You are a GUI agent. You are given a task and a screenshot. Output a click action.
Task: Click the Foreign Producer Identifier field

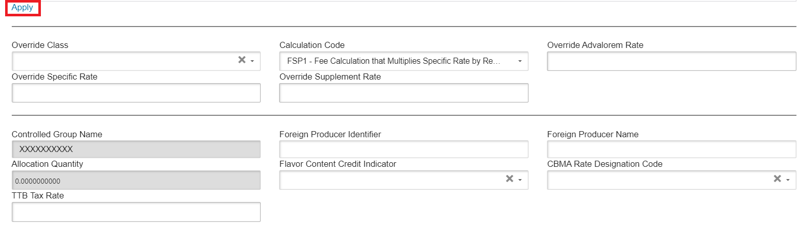(x=403, y=149)
